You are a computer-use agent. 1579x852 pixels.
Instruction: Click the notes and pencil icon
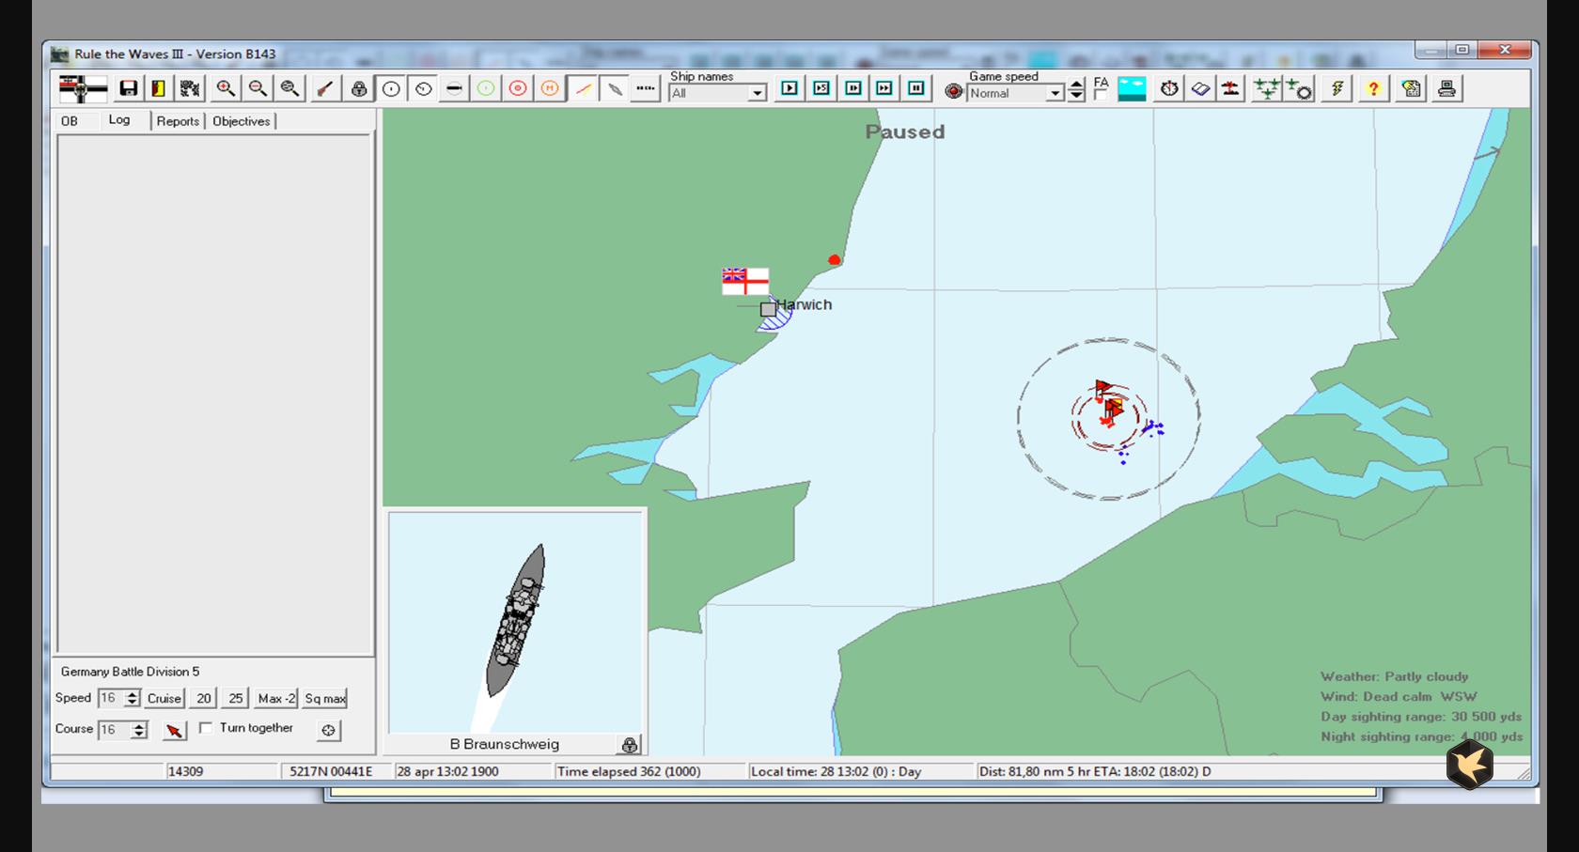point(1411,88)
